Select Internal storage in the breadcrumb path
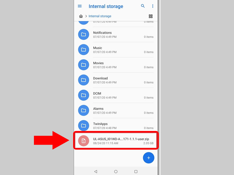Screen dimensions: 234x175 point(100,16)
